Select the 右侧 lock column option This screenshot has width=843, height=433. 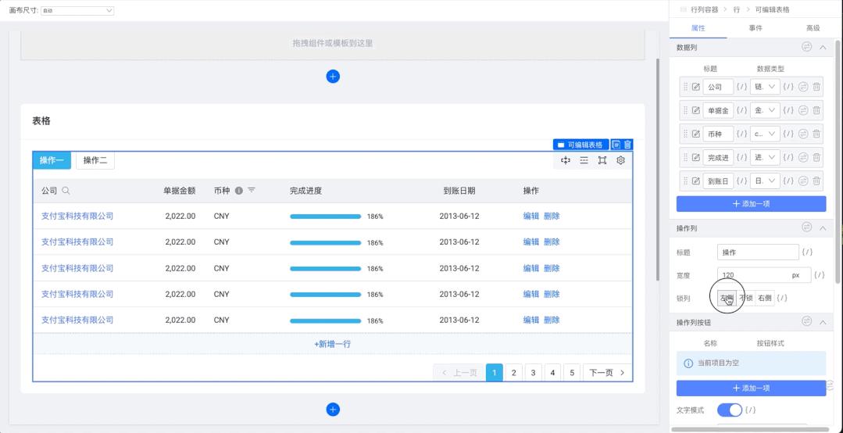764,298
